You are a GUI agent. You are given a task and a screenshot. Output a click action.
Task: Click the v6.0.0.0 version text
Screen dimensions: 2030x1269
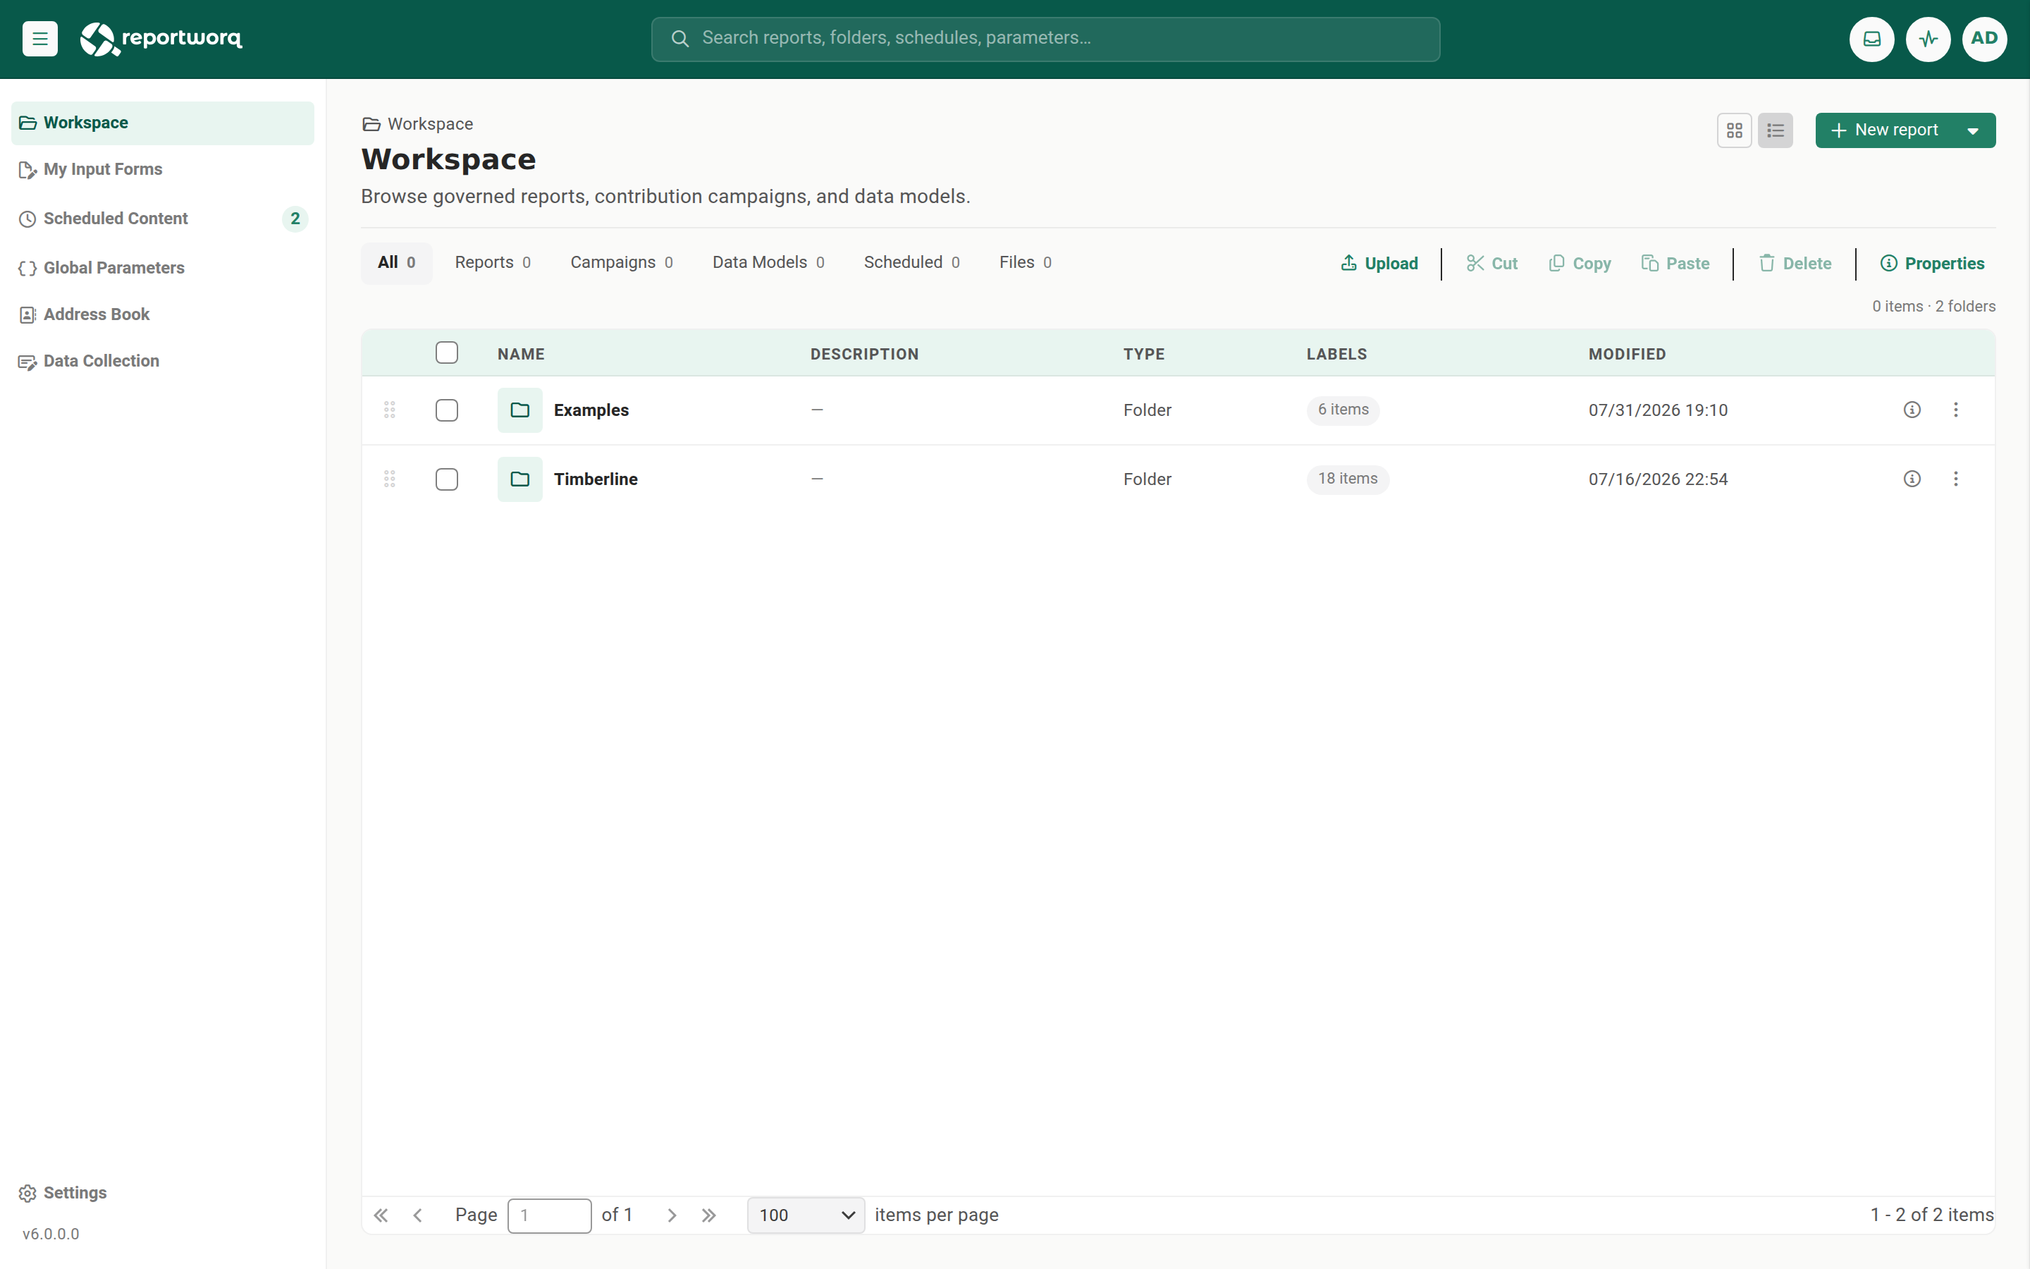pyautogui.click(x=50, y=1234)
